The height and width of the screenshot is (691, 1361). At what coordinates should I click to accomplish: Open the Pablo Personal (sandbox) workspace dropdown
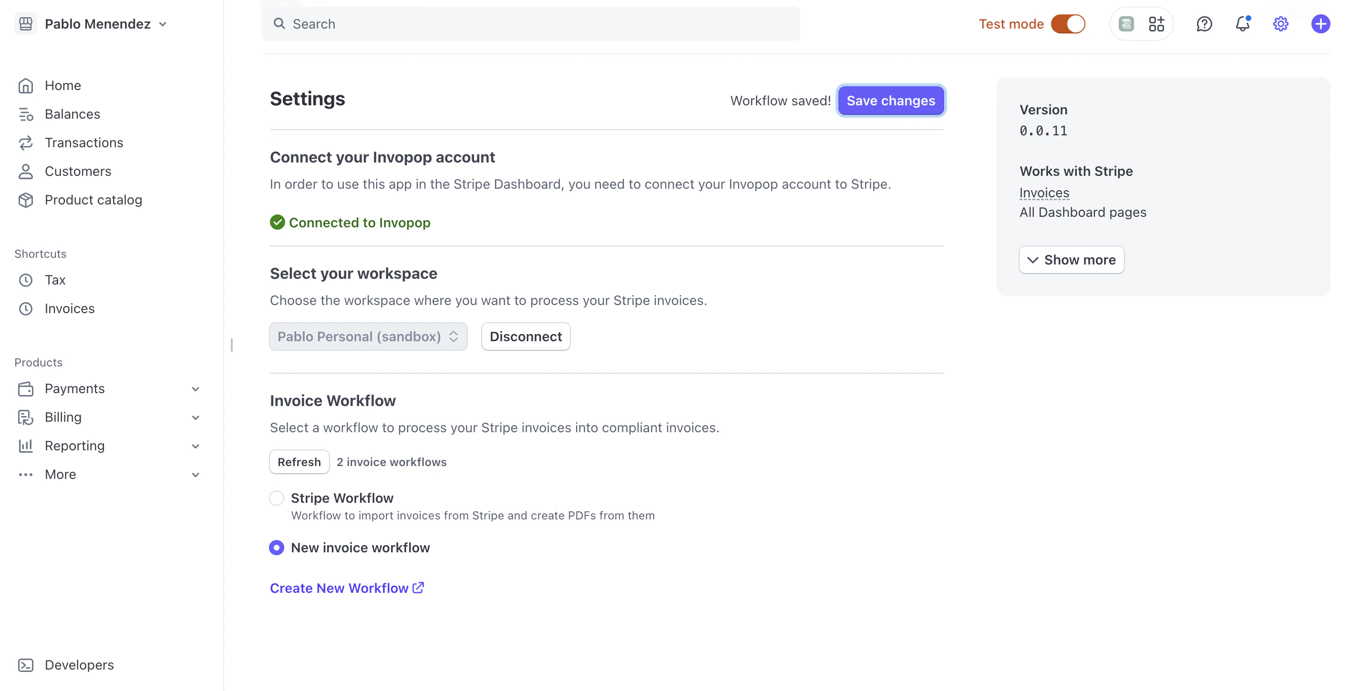point(368,336)
